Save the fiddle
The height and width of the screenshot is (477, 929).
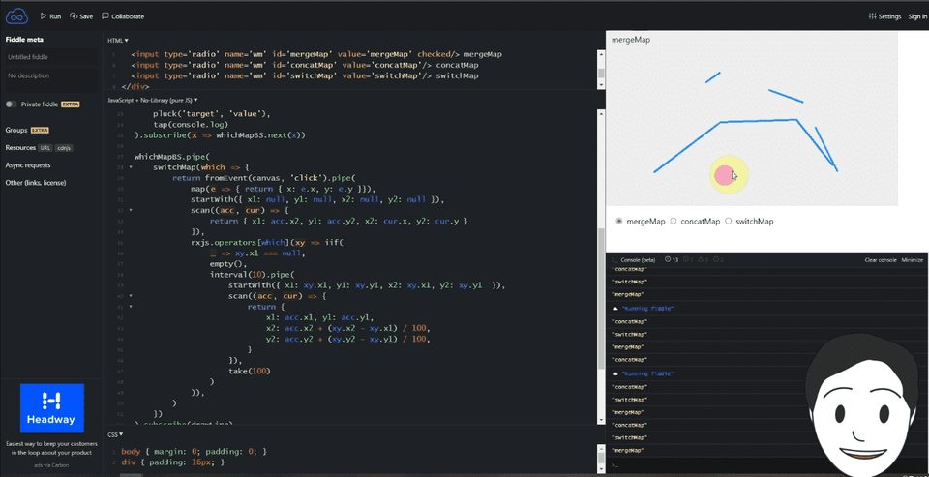pyautogui.click(x=81, y=16)
